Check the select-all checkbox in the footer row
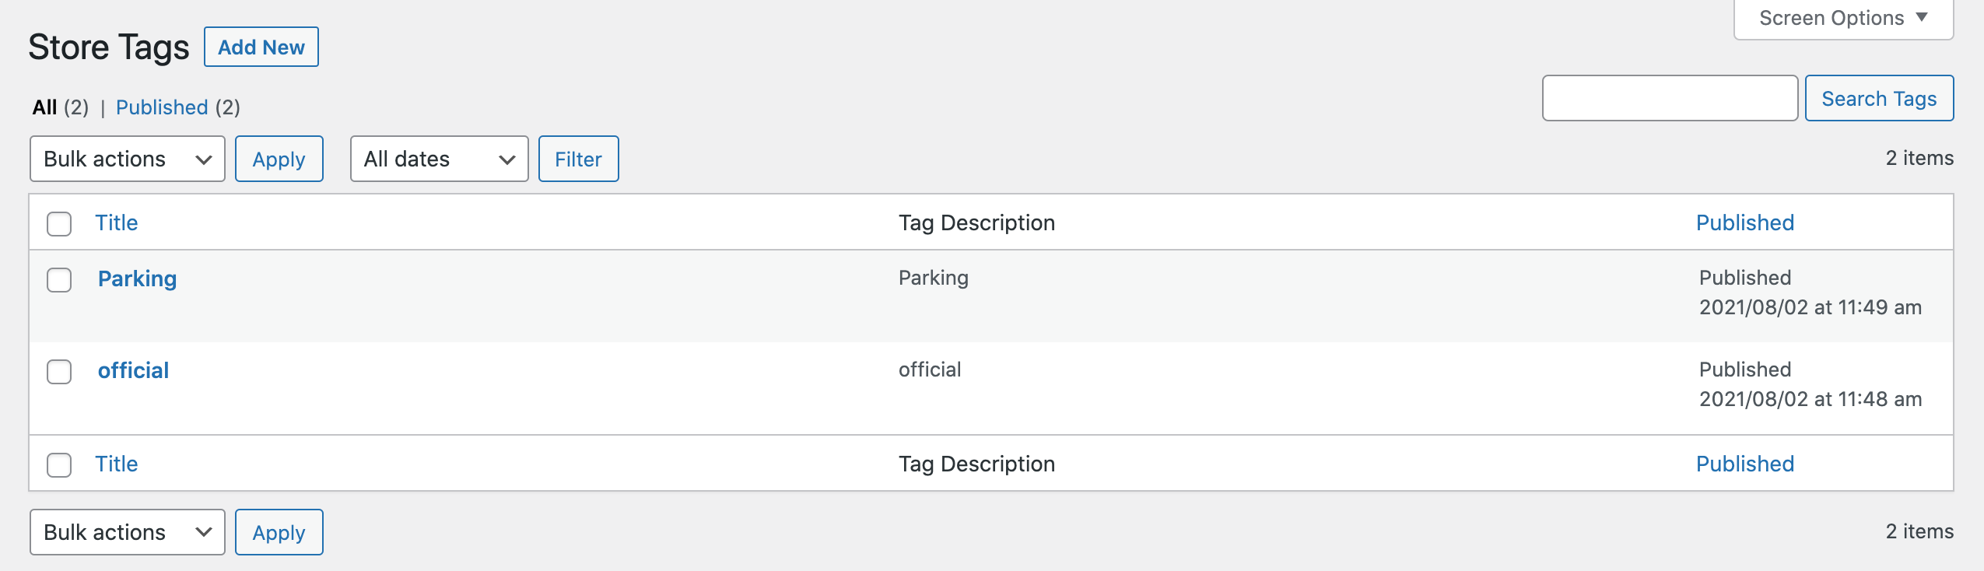Viewport: 1984px width, 571px height. pos(59,464)
